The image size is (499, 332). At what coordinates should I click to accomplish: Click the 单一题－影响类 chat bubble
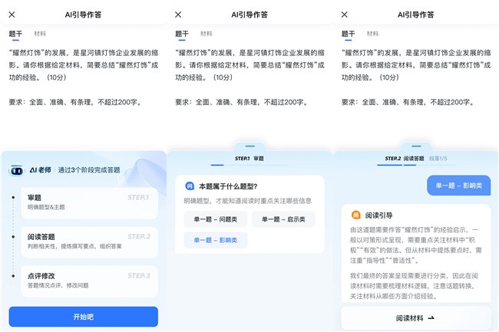pyautogui.click(x=458, y=186)
